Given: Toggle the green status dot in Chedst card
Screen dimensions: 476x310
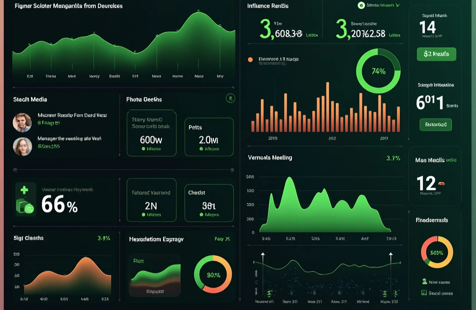Looking at the screenshot, I should pos(201,215).
